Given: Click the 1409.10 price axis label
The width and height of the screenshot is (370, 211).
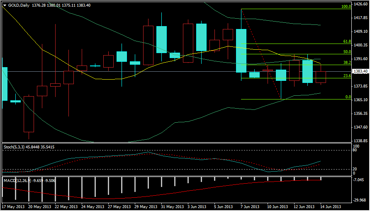Looking at the screenshot, I should [361, 32].
